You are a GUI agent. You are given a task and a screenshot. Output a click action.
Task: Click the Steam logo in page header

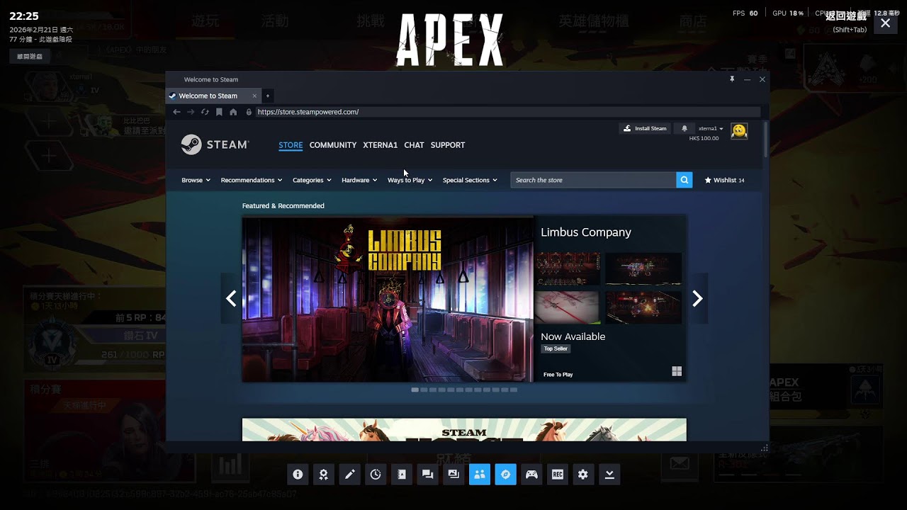[x=215, y=144]
